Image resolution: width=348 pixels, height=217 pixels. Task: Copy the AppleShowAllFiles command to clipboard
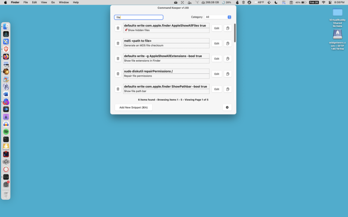[228, 28]
